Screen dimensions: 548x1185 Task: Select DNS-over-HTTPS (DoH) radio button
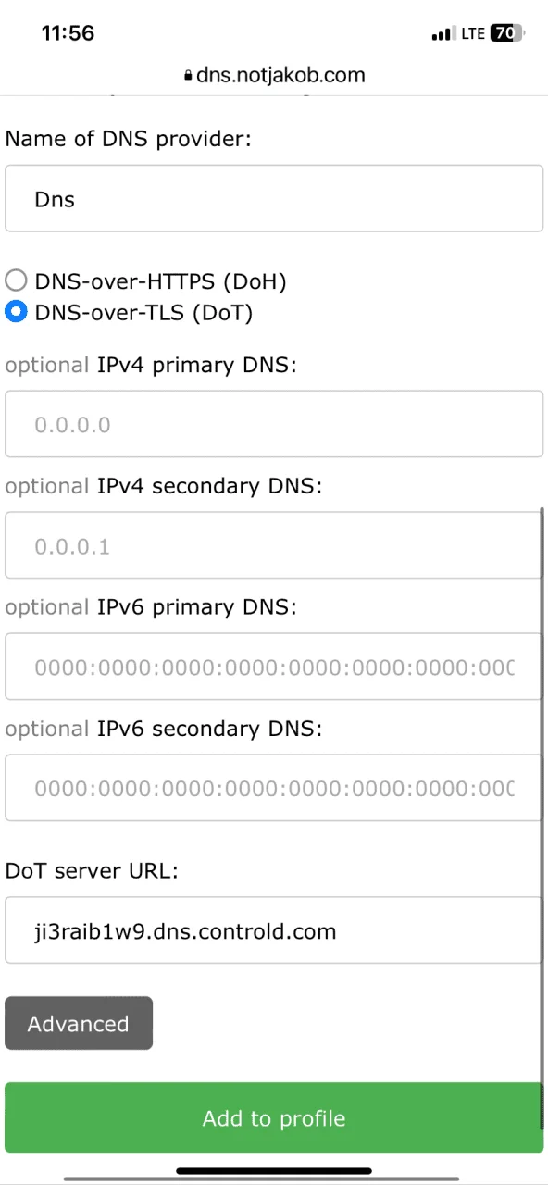coord(16,281)
